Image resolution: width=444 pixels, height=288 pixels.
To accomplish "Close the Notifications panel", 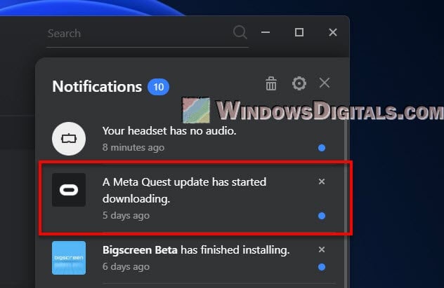I will tap(325, 83).
